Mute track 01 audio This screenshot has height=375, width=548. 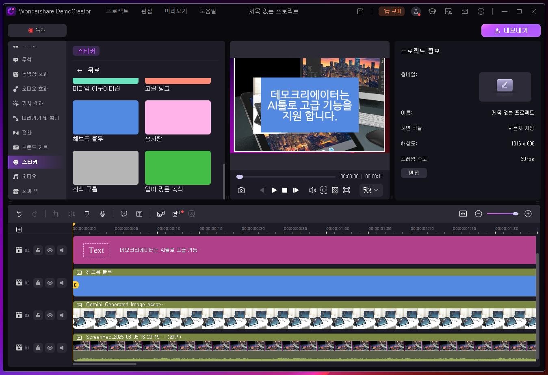(62, 348)
